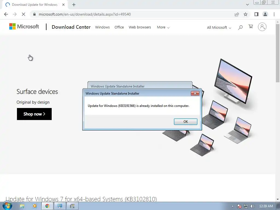Open the installer taskbar item
Viewport: 280px width, 210px height.
[x=72, y=206]
